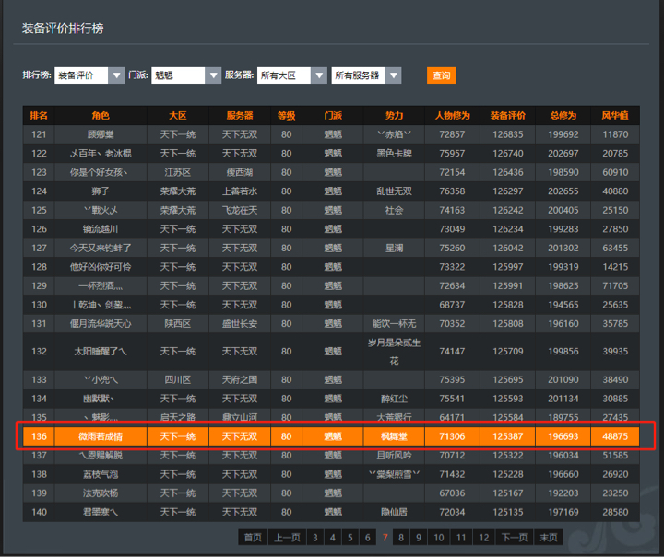This screenshot has height=557, width=664.
Task: Click the 门派 column header
Action: (333, 115)
